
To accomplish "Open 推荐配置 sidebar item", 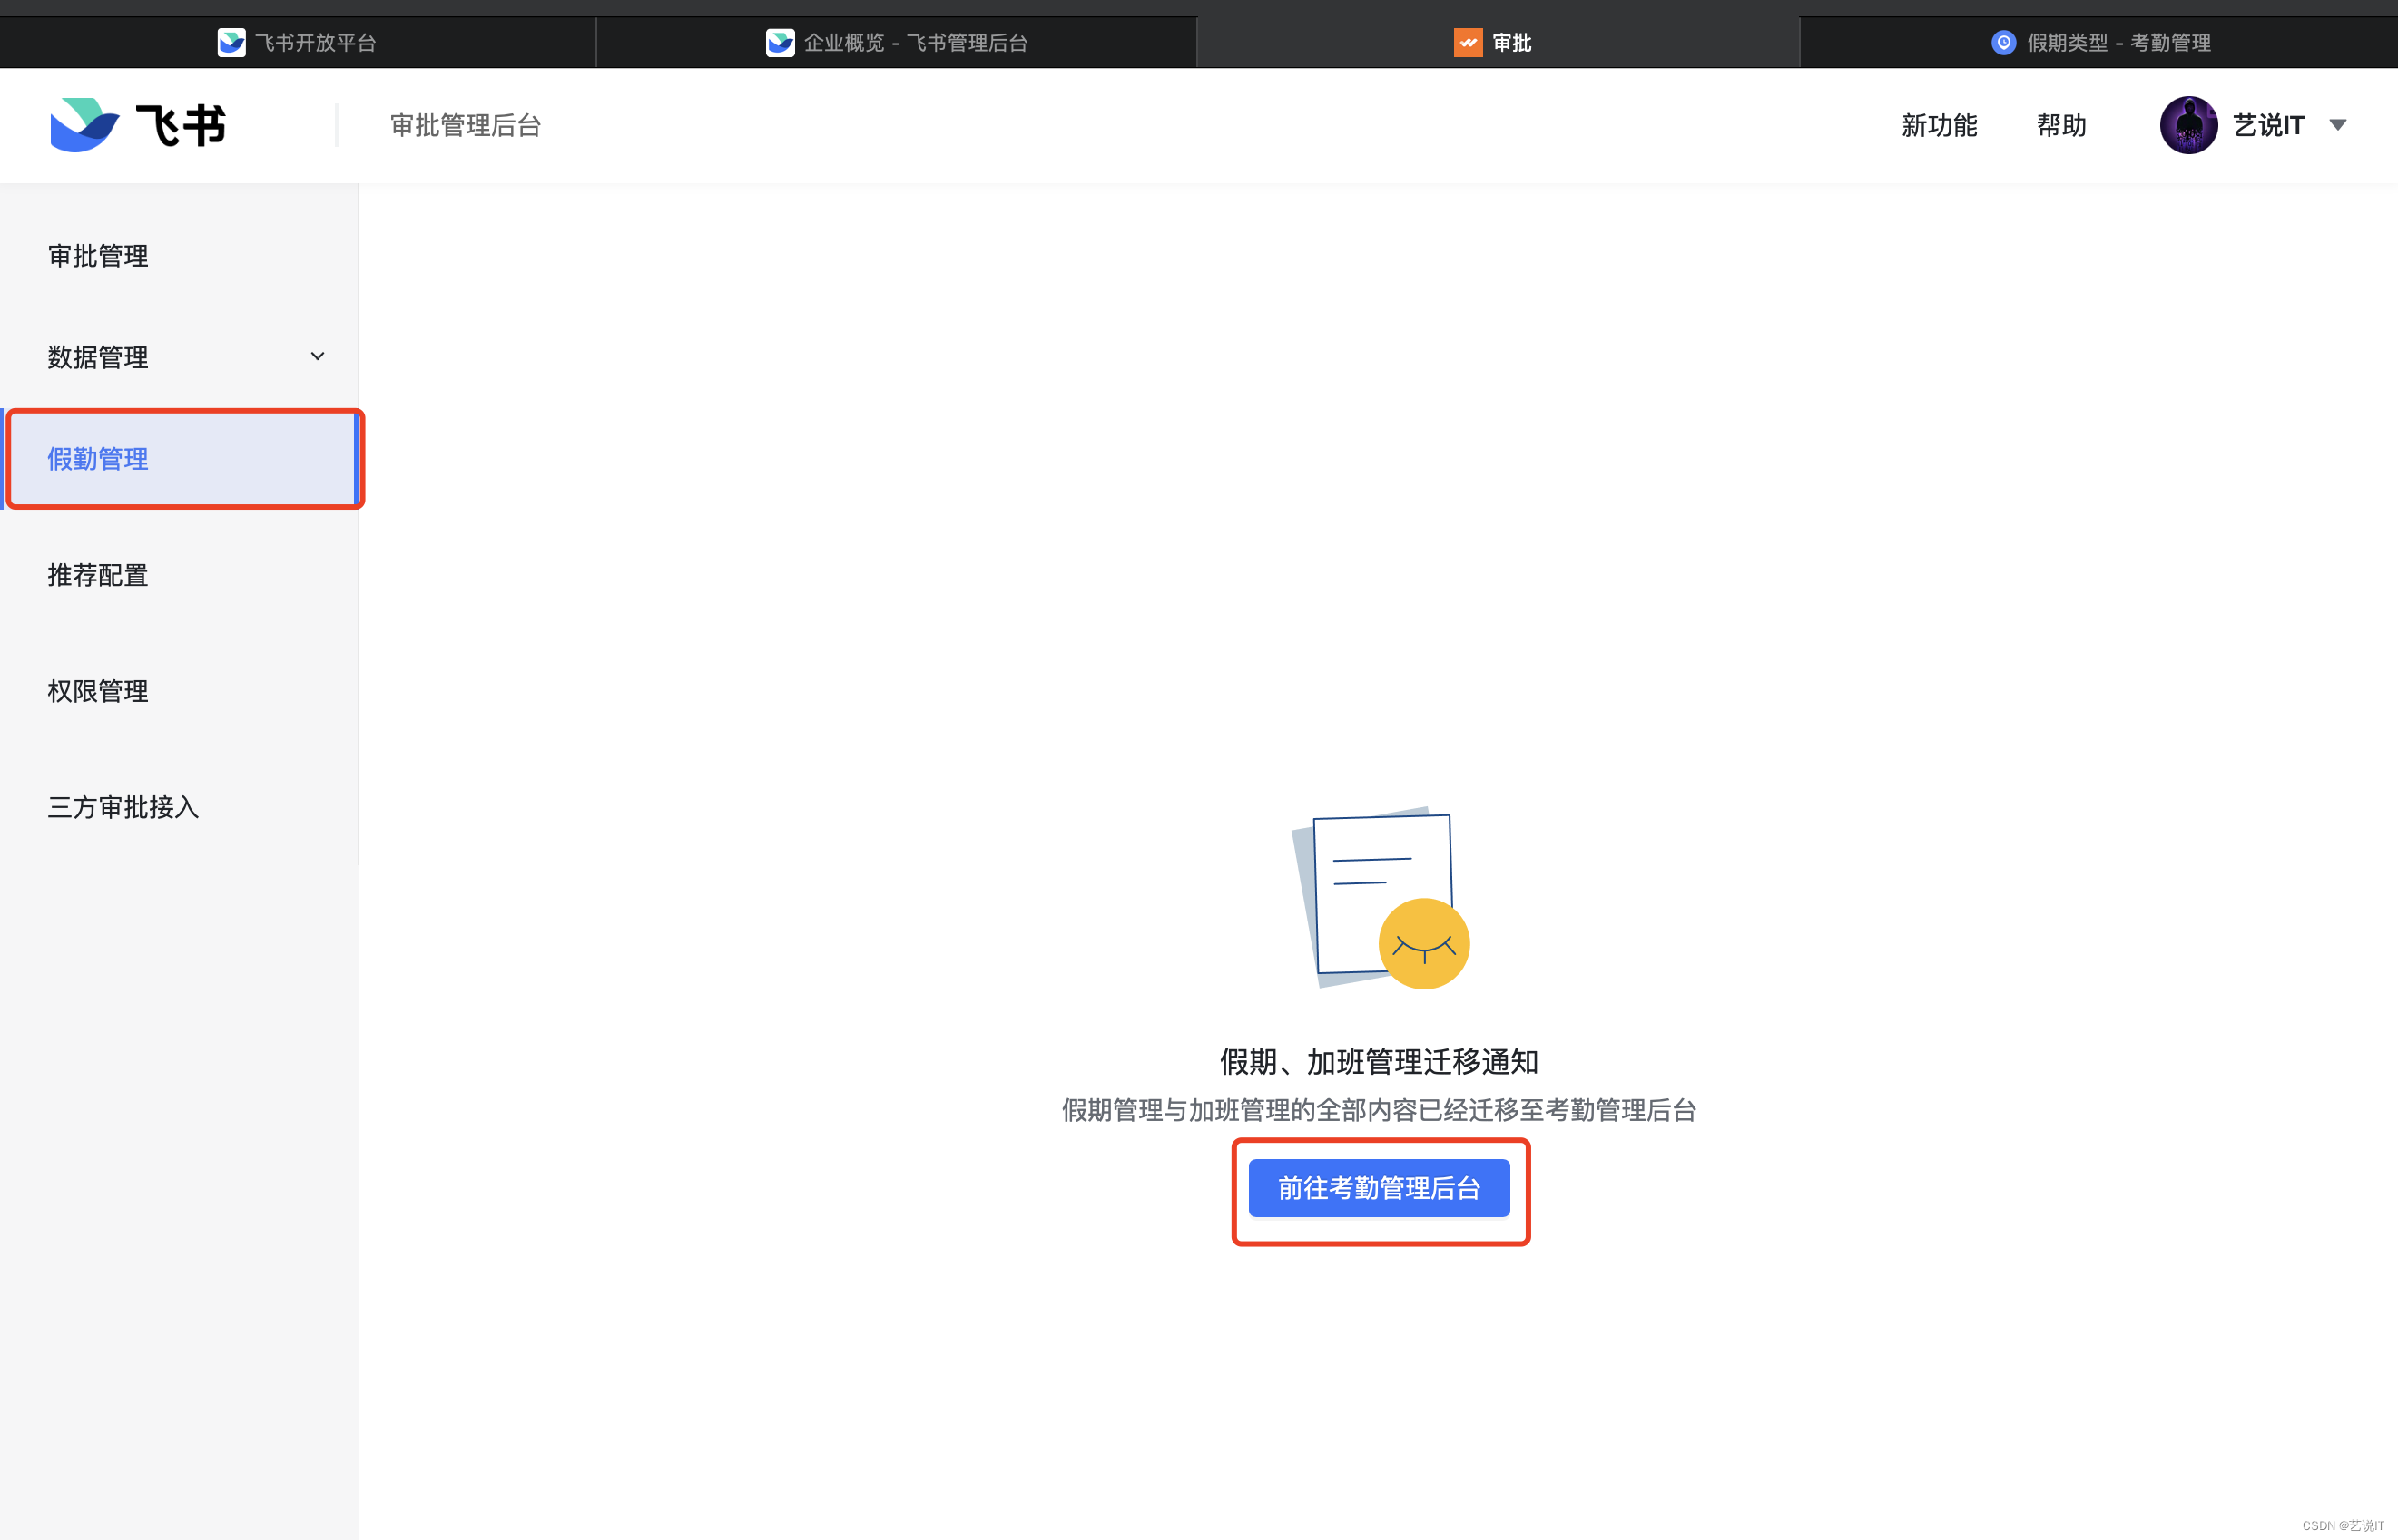I will [x=98, y=575].
